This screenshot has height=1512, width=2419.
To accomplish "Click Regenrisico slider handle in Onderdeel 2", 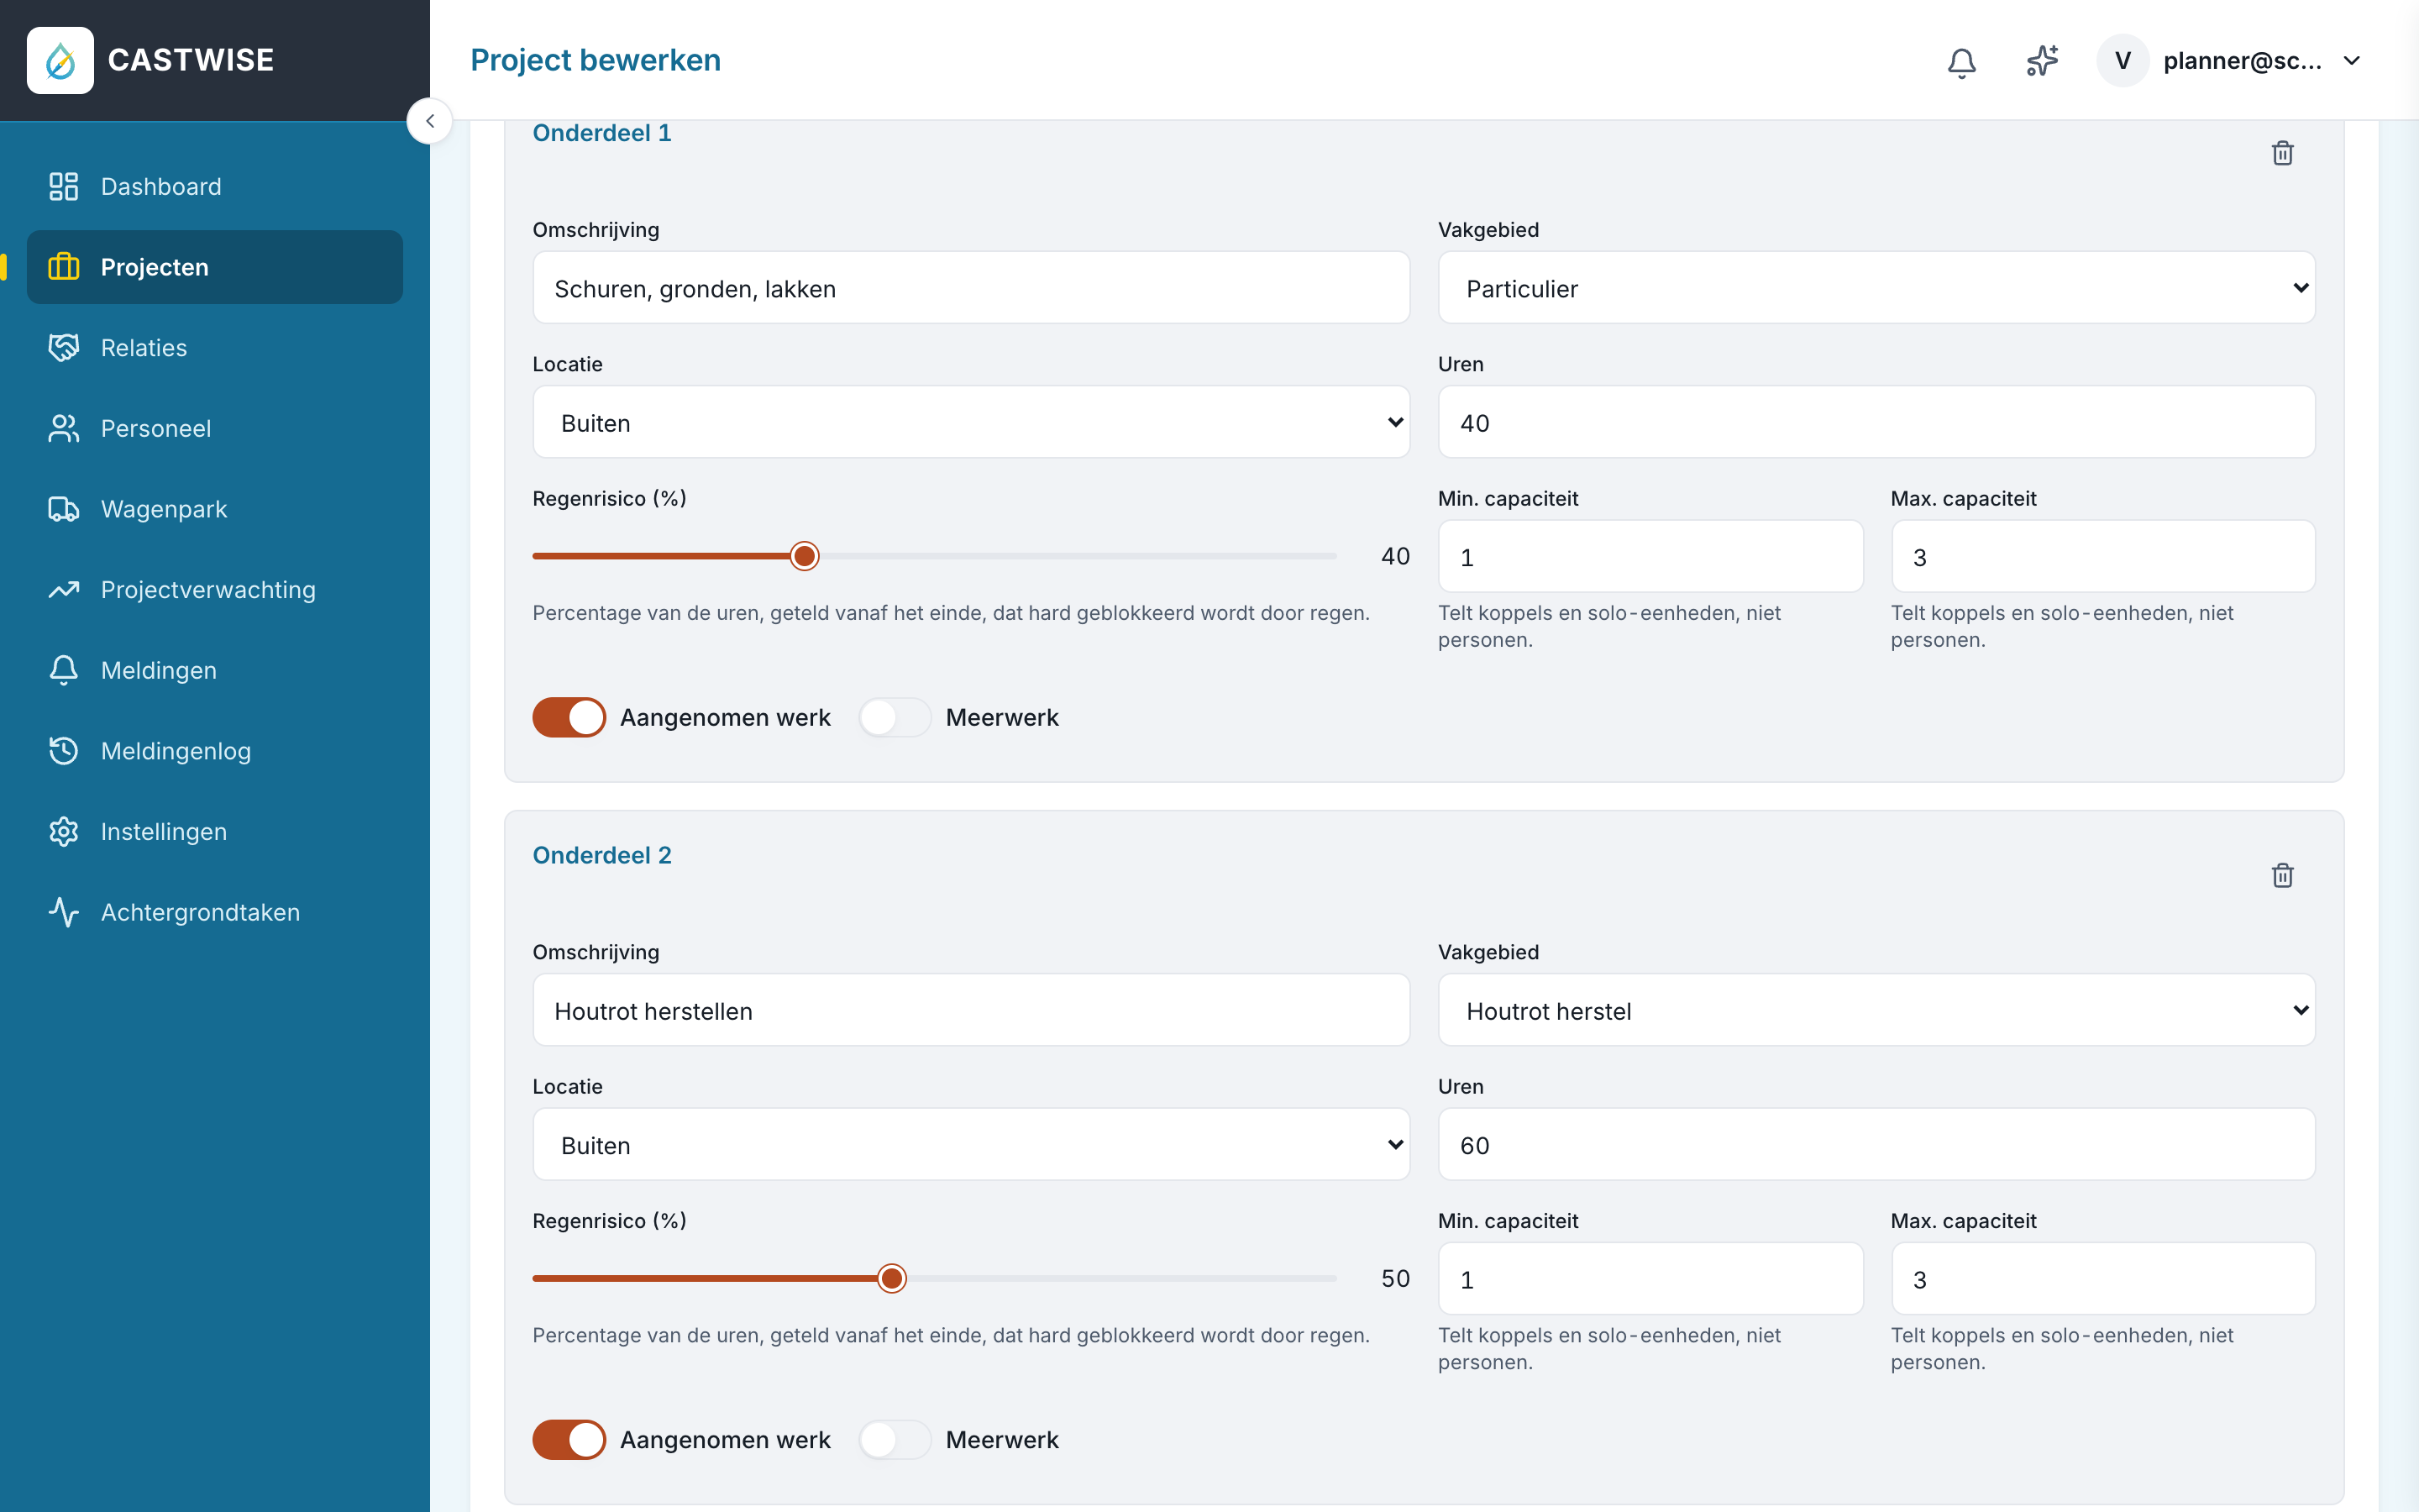I will tap(892, 1278).
